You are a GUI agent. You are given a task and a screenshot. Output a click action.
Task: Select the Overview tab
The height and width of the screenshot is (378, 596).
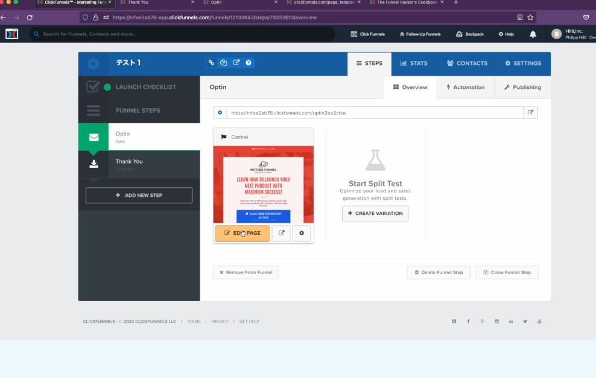point(410,87)
